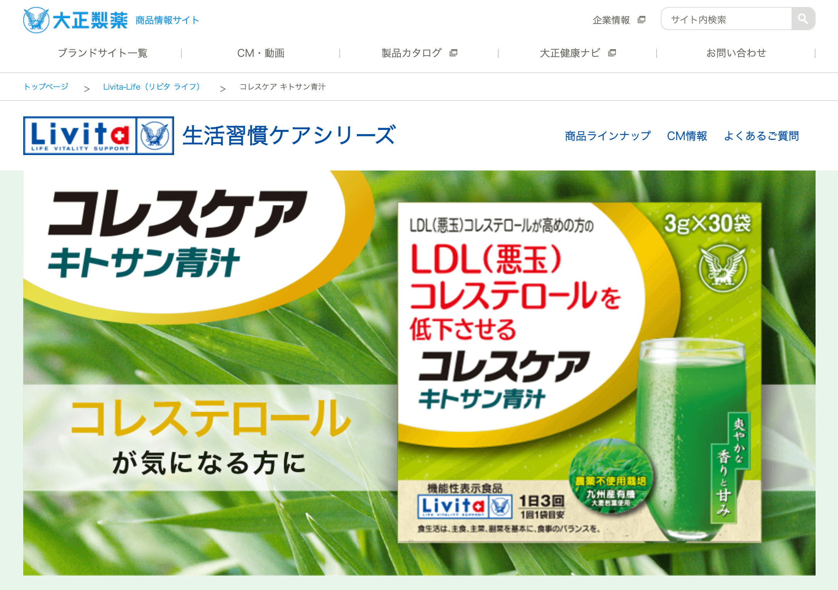Open CM・動画 menu item
This screenshot has height=590, width=838.
click(261, 53)
